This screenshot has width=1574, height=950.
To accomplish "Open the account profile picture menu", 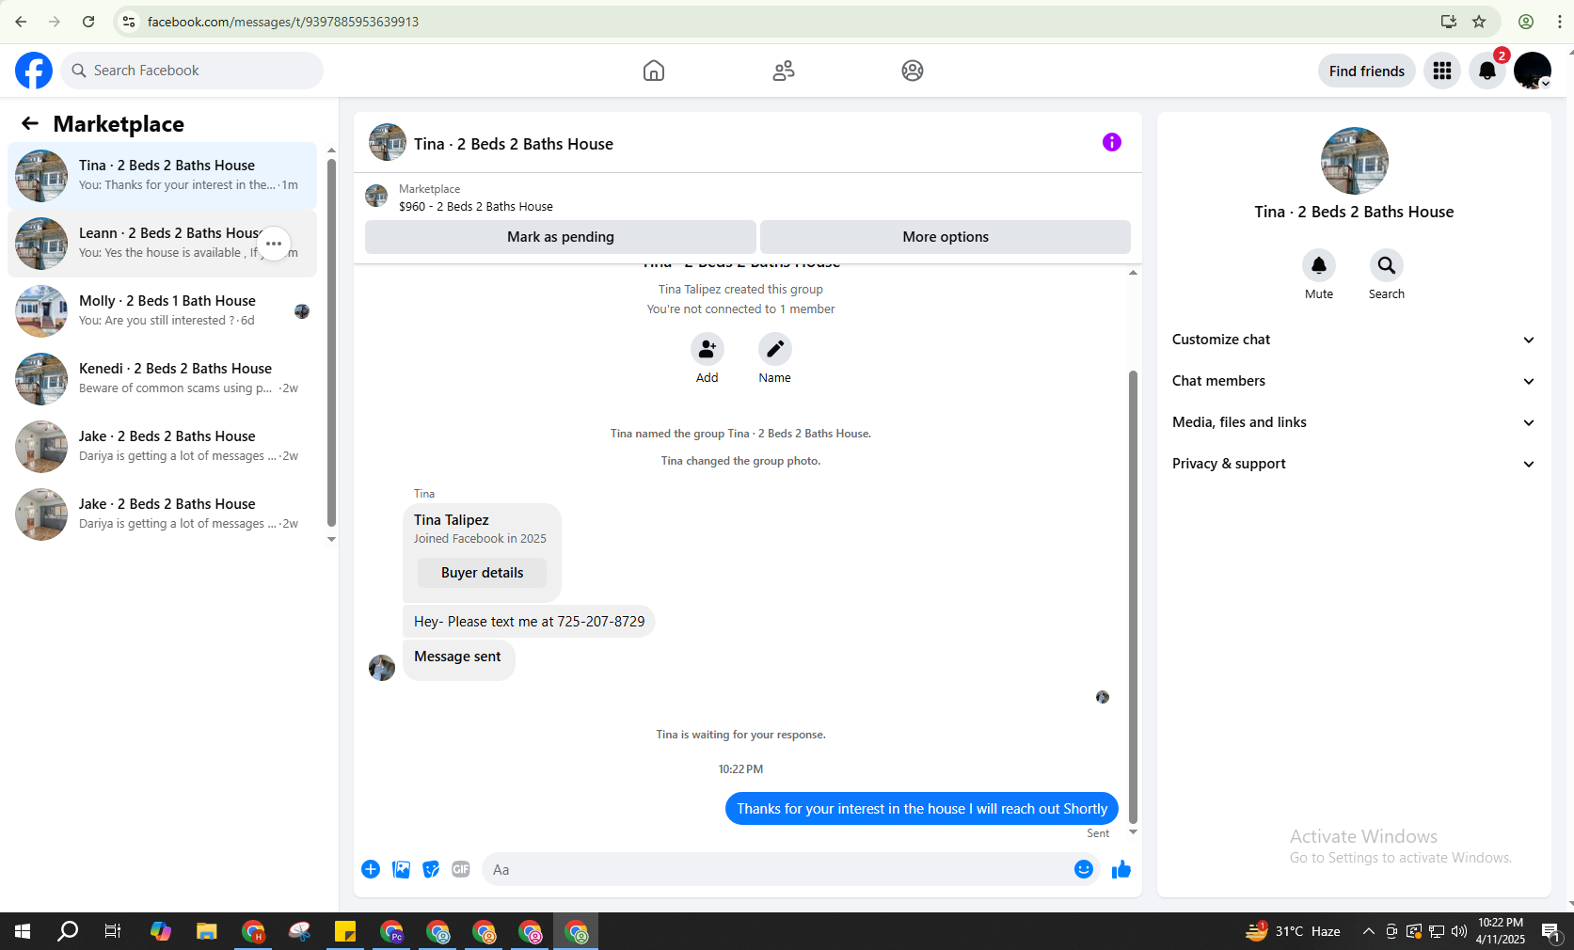I will tap(1533, 71).
